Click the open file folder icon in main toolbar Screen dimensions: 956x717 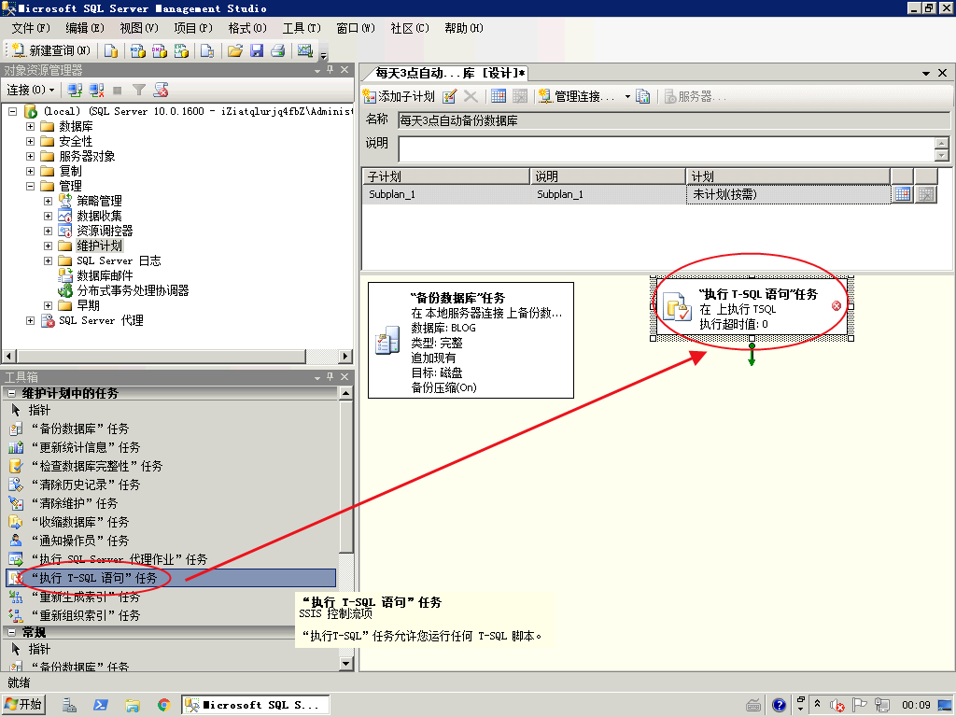pos(234,50)
